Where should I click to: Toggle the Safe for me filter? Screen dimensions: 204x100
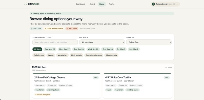[39, 55]
